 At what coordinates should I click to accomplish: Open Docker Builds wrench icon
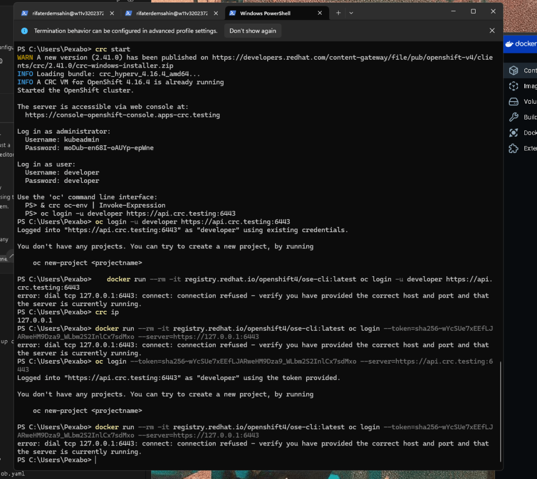point(513,117)
